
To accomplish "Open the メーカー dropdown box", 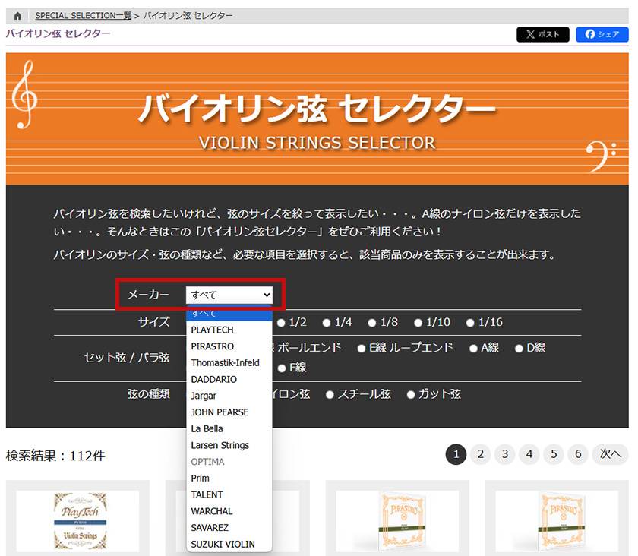I will [229, 295].
